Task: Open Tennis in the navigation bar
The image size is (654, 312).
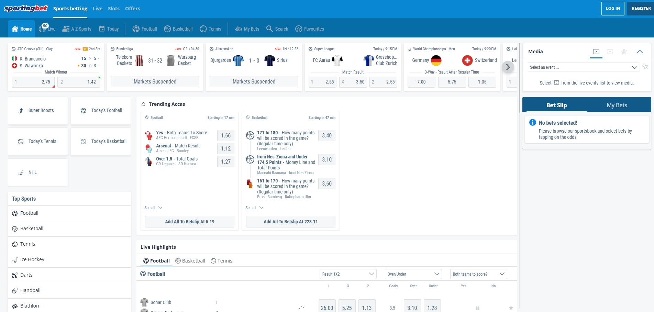Action: (x=210, y=29)
